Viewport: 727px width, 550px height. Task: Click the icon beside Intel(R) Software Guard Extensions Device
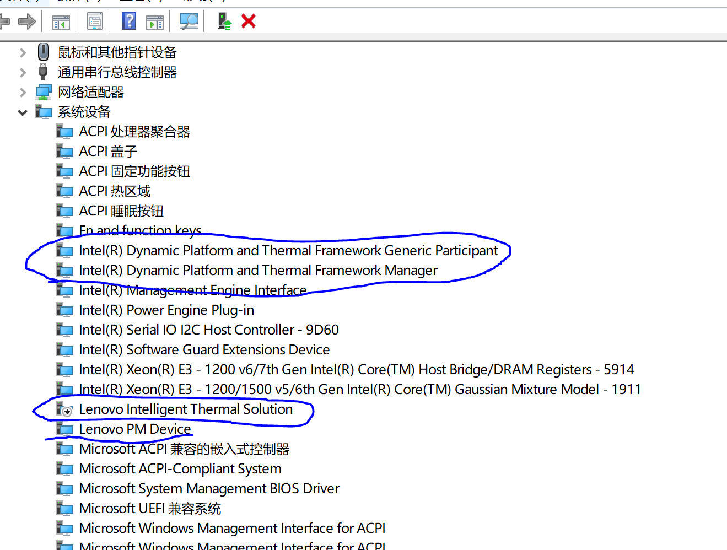(x=65, y=349)
